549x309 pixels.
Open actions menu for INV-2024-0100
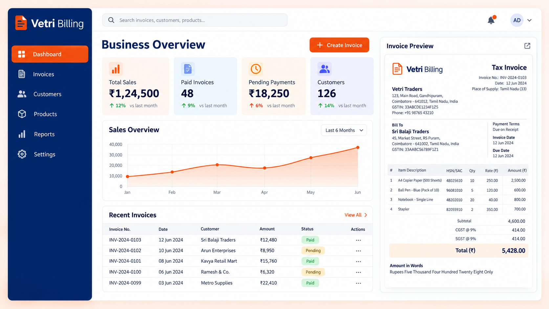358,272
